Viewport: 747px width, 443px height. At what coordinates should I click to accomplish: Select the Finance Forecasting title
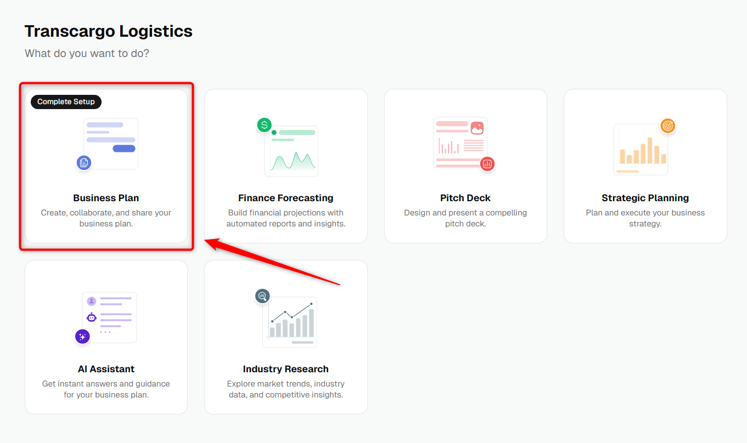click(285, 198)
